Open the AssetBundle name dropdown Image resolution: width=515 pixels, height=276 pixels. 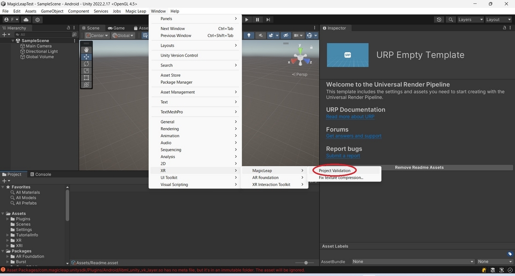coord(413,261)
